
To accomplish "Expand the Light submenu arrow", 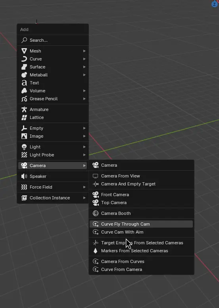I will click(84, 147).
